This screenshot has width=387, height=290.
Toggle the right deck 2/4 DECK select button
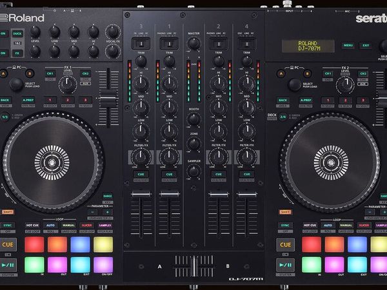[283, 117]
